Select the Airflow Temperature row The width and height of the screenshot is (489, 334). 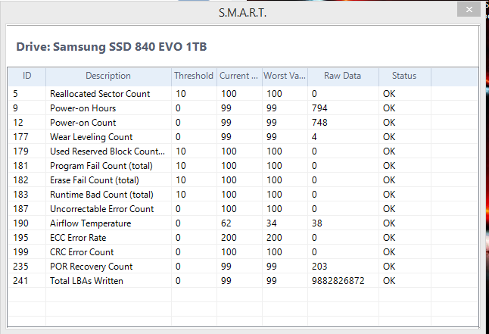point(243,223)
